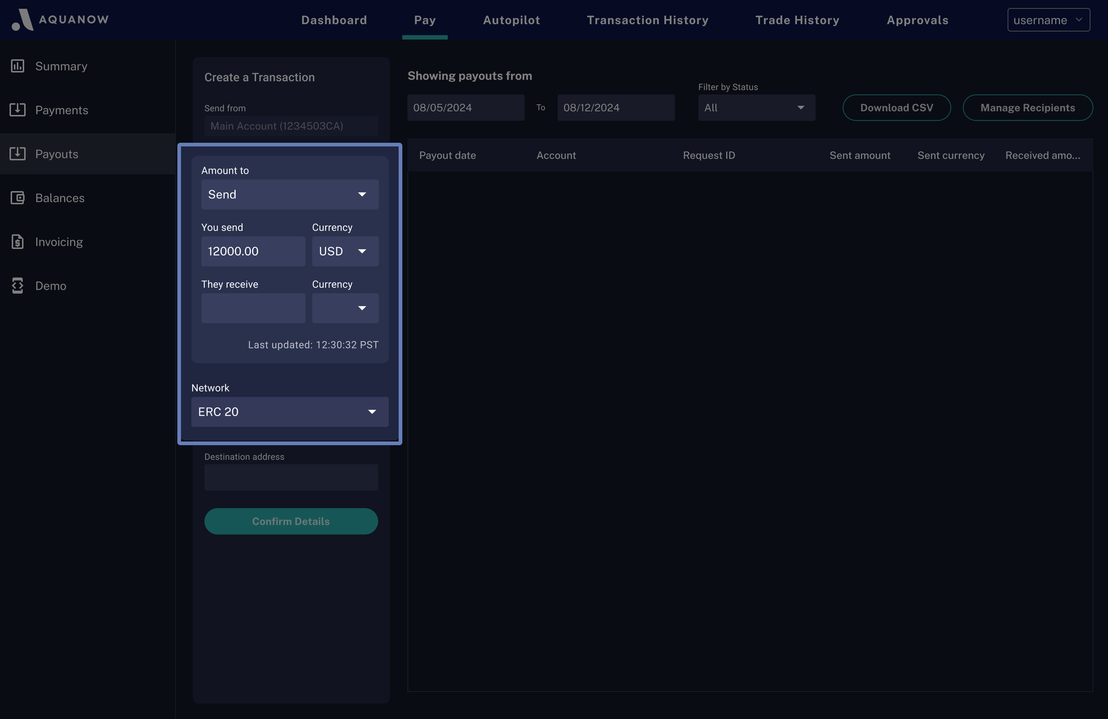
Task: Go to the Approvals tab
Action: click(917, 20)
